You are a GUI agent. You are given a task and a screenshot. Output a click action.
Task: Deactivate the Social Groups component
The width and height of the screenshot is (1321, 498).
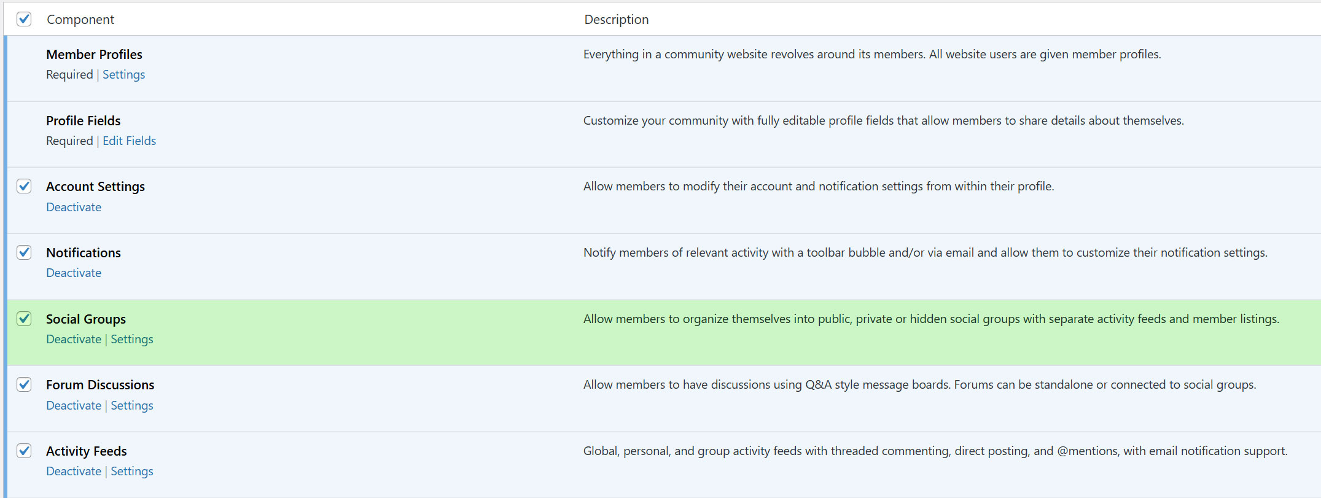coord(74,339)
